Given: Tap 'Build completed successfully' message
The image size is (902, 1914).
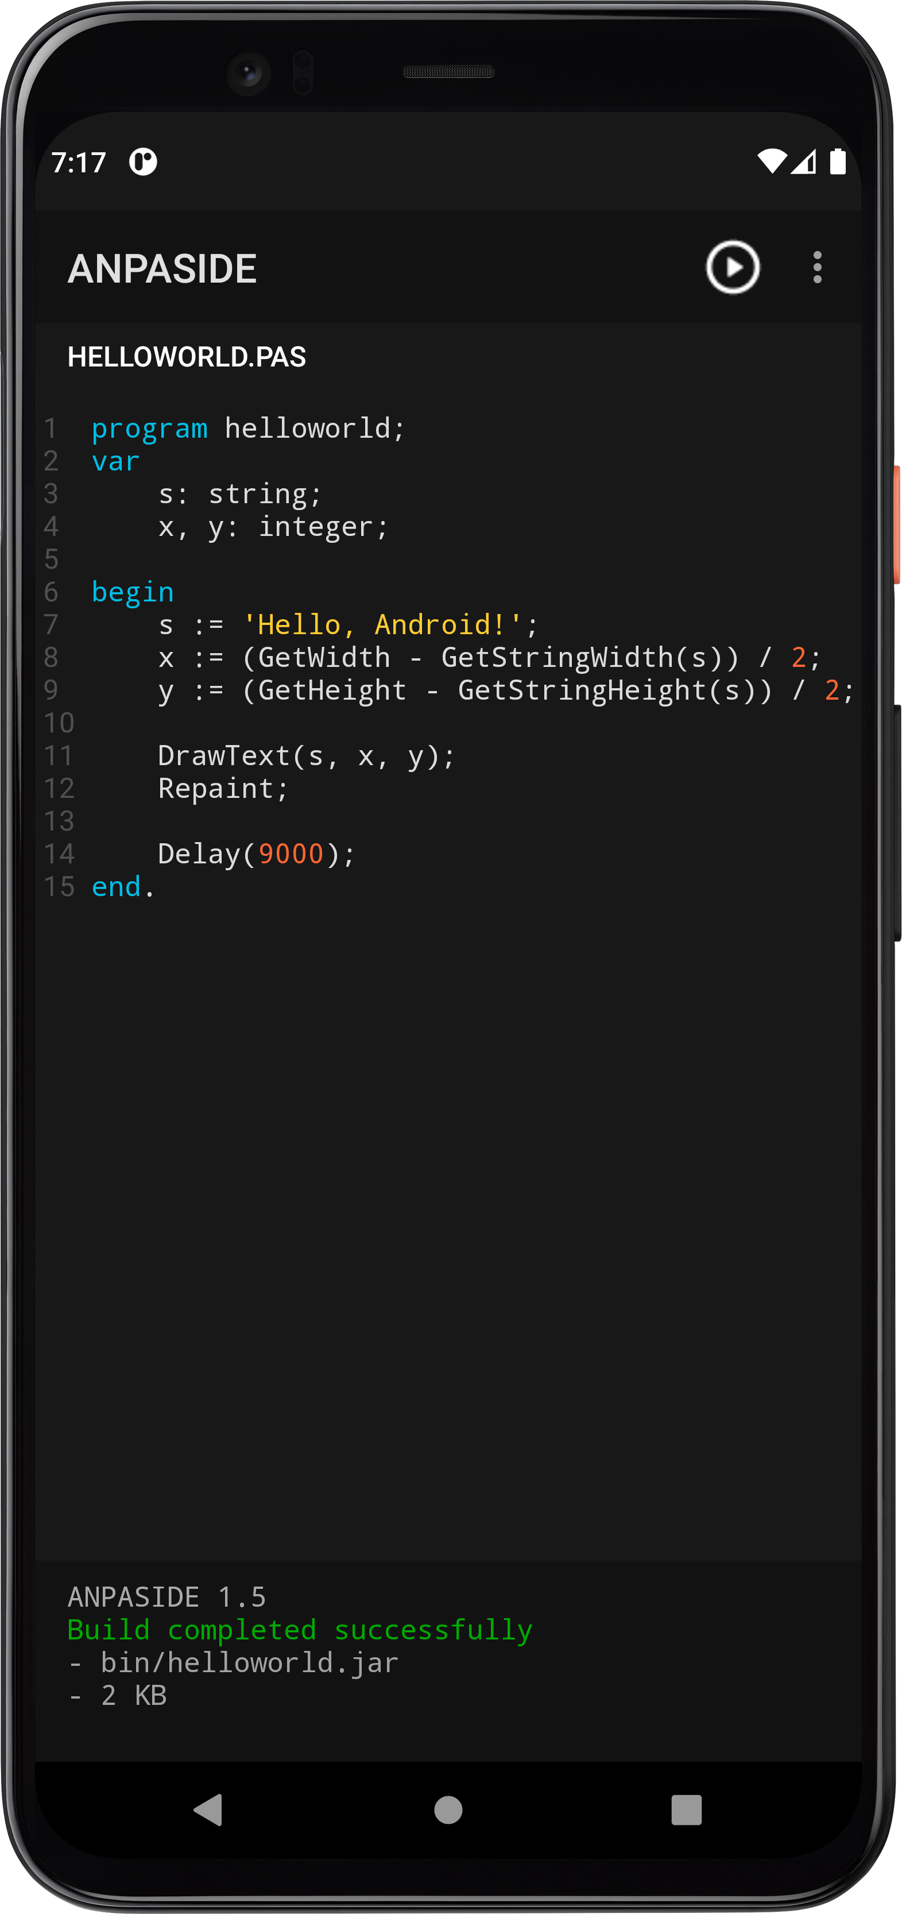Looking at the screenshot, I should click(x=300, y=1630).
